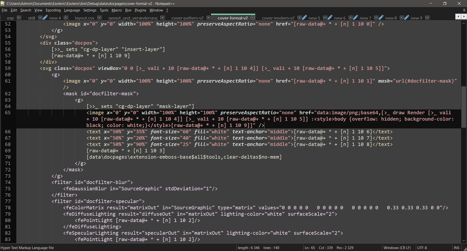Switch to the new 4 tab
This screenshot has height=251, width=467.
coord(55,18)
